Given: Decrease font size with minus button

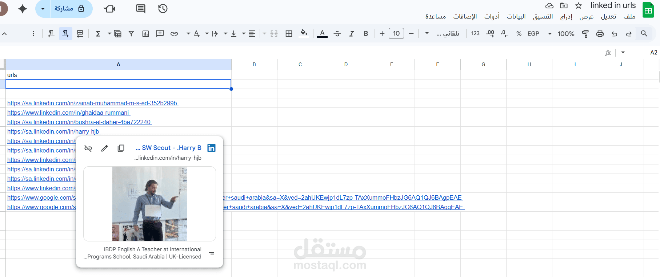Looking at the screenshot, I should coord(411,34).
